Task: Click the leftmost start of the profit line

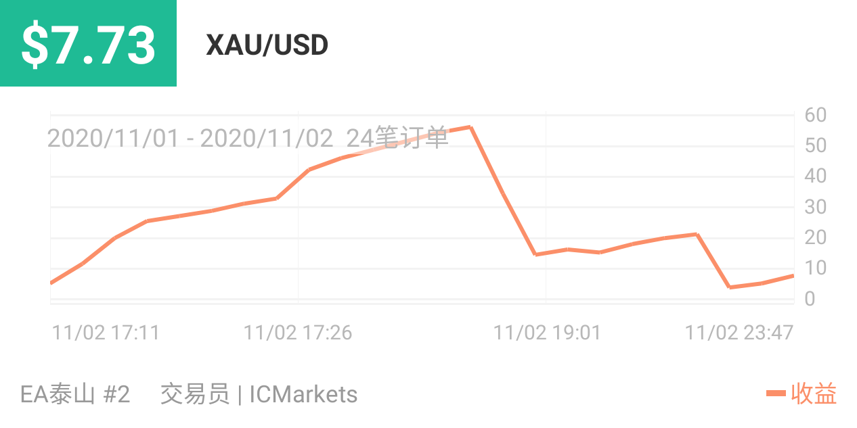Action: [x=52, y=283]
